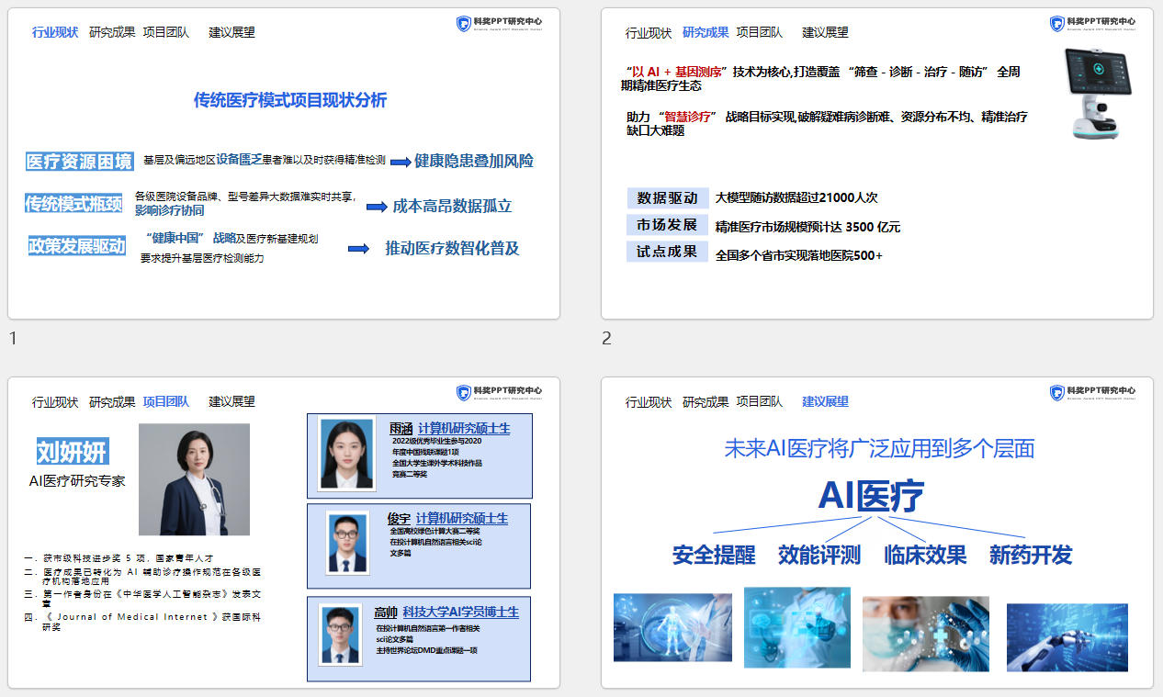Click the underlined 科技大学AI学员博士生 text
This screenshot has height=697, width=1163.
(460, 612)
